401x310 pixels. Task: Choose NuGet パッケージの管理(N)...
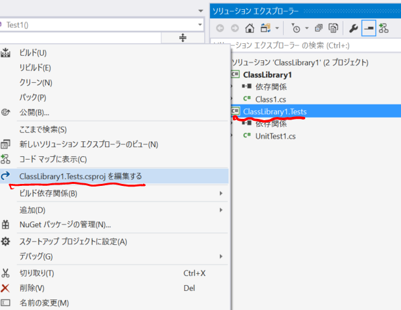(x=65, y=225)
